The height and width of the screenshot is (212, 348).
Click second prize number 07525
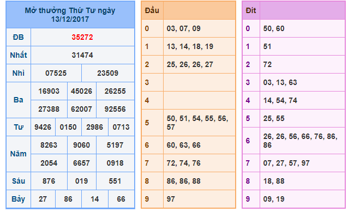click(x=56, y=73)
